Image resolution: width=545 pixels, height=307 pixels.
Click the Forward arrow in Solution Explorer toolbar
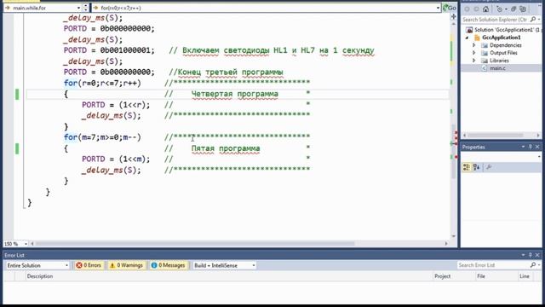click(x=476, y=9)
